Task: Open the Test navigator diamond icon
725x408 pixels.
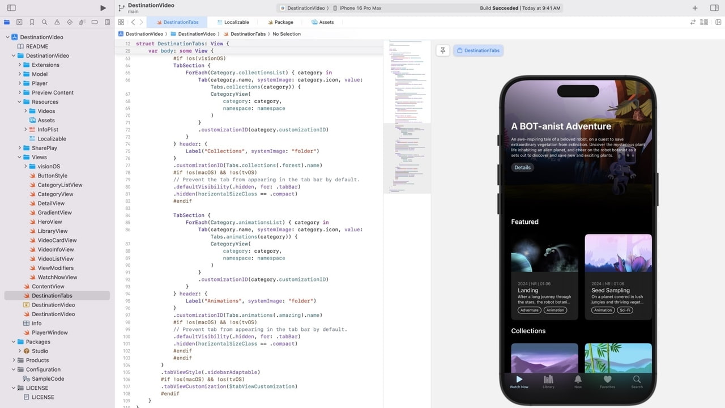Action: (x=70, y=22)
